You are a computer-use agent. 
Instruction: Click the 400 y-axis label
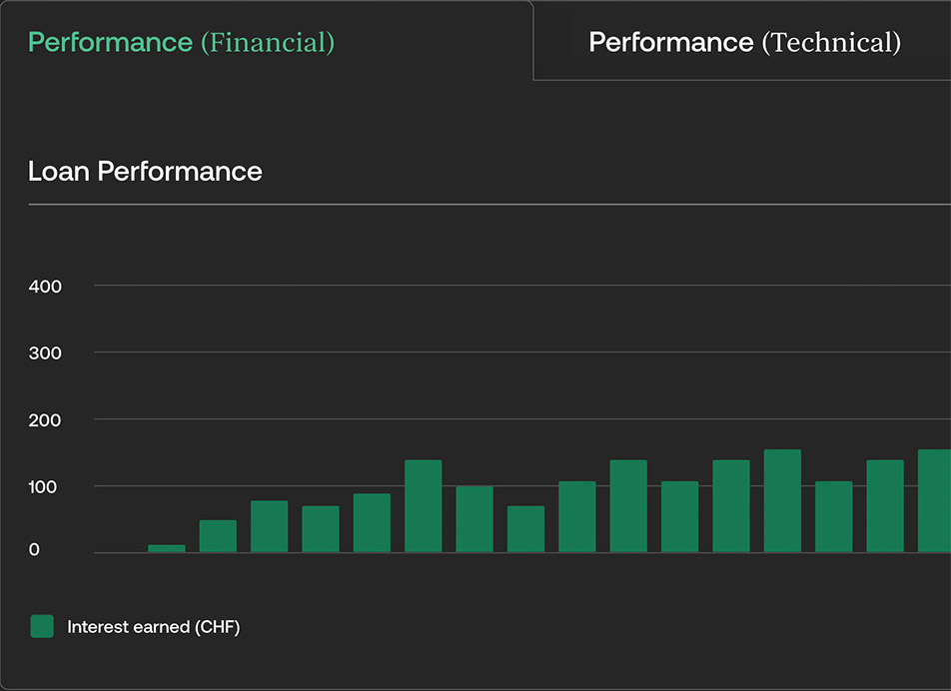pyautogui.click(x=45, y=287)
